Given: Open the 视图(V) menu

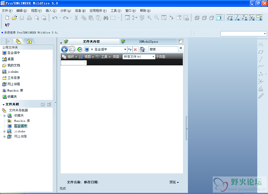Looking at the screenshot, I should [x=36, y=10].
